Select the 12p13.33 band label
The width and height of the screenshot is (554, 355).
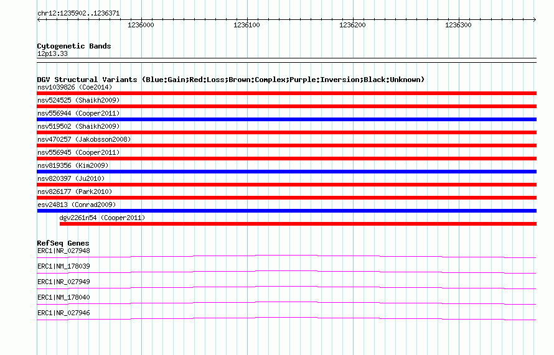(x=52, y=53)
